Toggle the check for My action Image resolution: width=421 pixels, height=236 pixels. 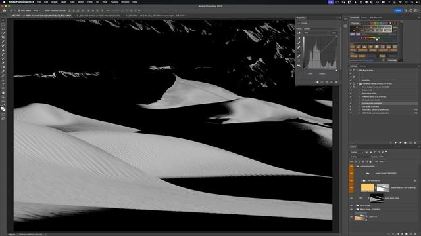coord(351,81)
